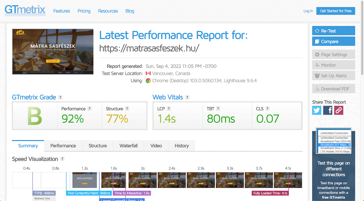
Task: Click Time to Interactive: 1.6s marker
Action: pyautogui.click(x=132, y=193)
